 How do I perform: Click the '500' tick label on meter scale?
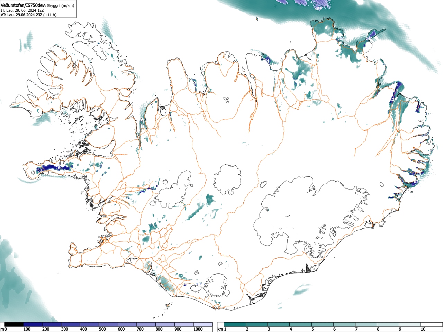pos(102,329)
